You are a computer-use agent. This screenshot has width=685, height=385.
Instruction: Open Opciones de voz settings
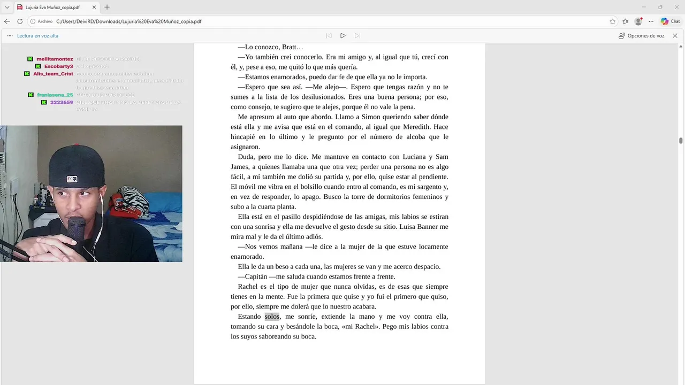pyautogui.click(x=641, y=36)
